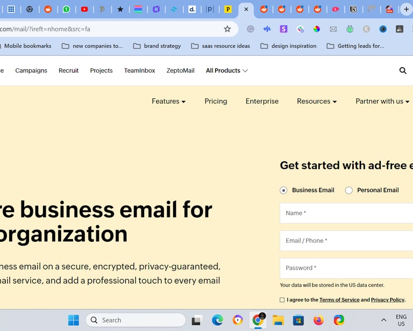Open the Pricing page
Image resolution: width=413 pixels, height=331 pixels.
point(216,102)
